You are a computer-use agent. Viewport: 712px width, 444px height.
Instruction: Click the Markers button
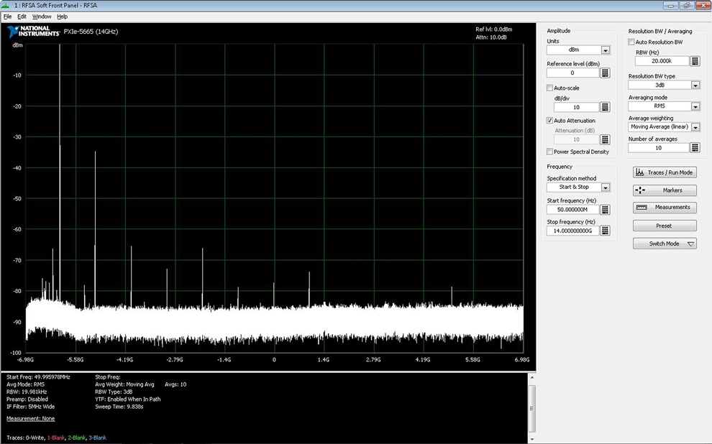665,190
